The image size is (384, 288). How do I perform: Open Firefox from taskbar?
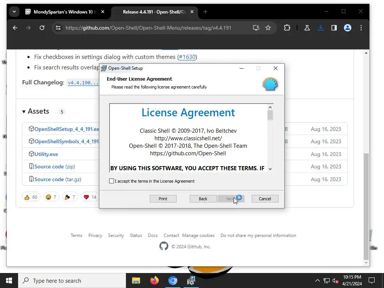pos(154,280)
